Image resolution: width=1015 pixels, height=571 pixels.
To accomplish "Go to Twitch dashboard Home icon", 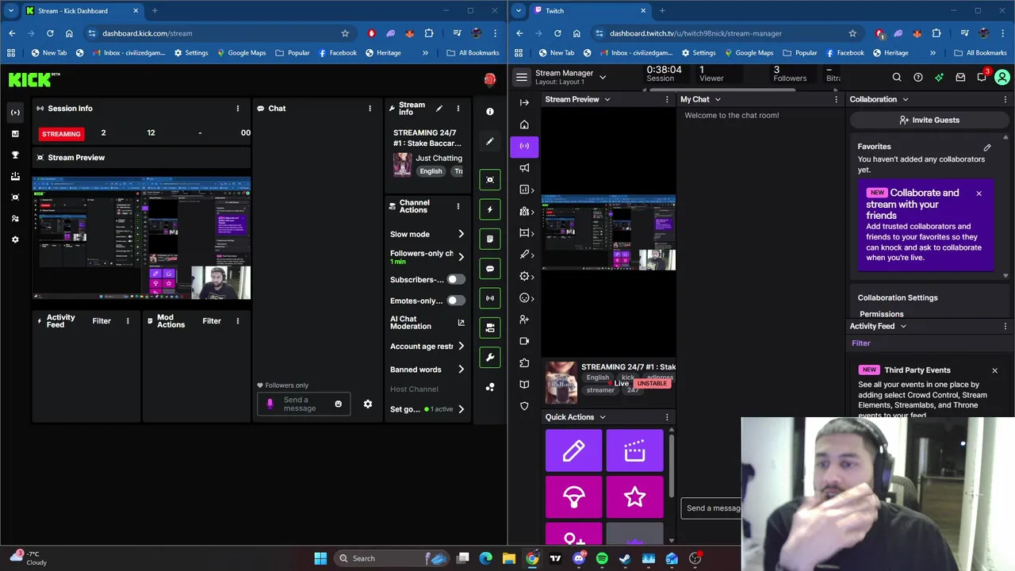I will [524, 125].
